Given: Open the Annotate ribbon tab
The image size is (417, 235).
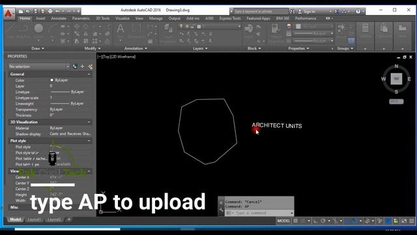Looking at the screenshot, I should point(59,18).
